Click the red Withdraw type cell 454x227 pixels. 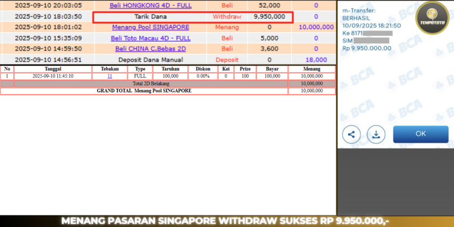tap(227, 17)
